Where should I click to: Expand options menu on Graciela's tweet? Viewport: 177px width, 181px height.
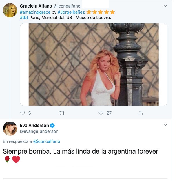(165, 6)
